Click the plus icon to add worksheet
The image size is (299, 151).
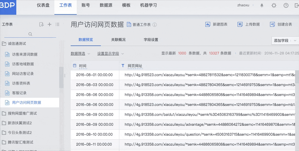click(50, 24)
